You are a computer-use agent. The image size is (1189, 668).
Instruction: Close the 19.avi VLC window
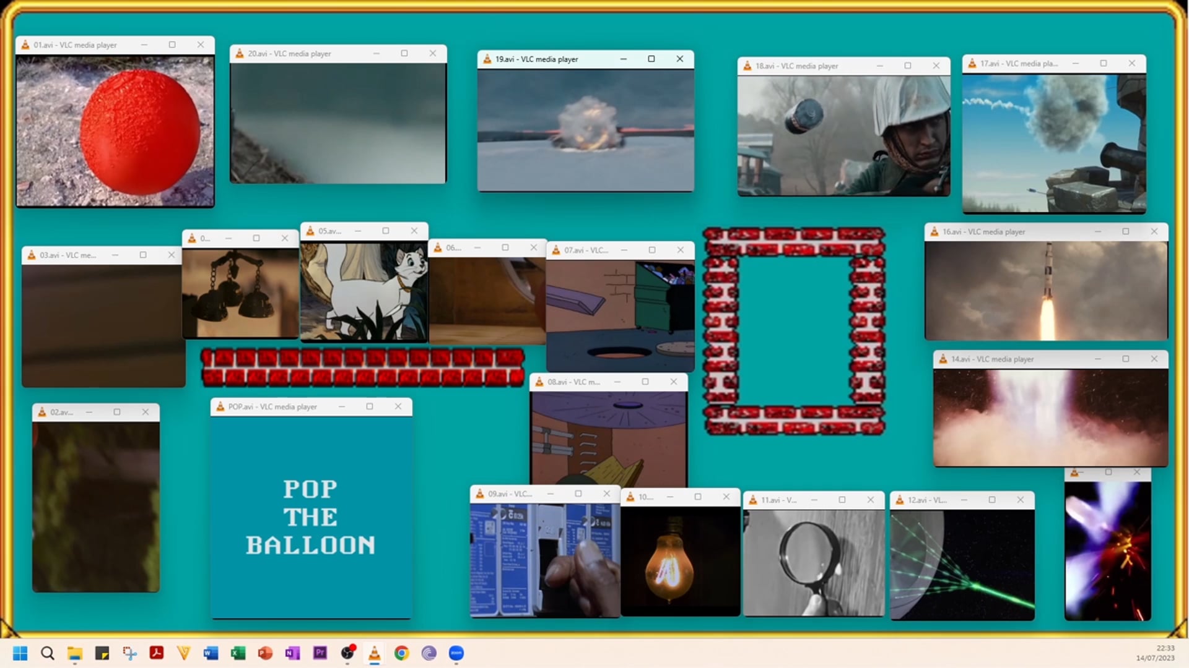tap(679, 59)
